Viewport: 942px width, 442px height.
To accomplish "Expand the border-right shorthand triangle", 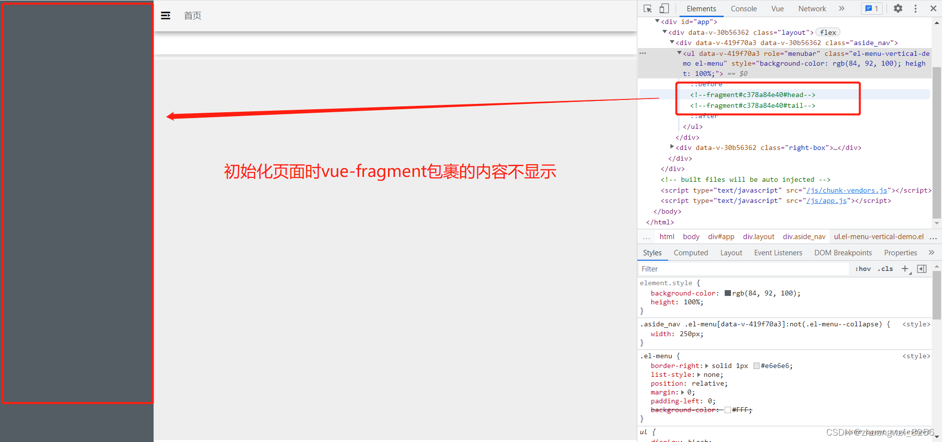I will (706, 366).
